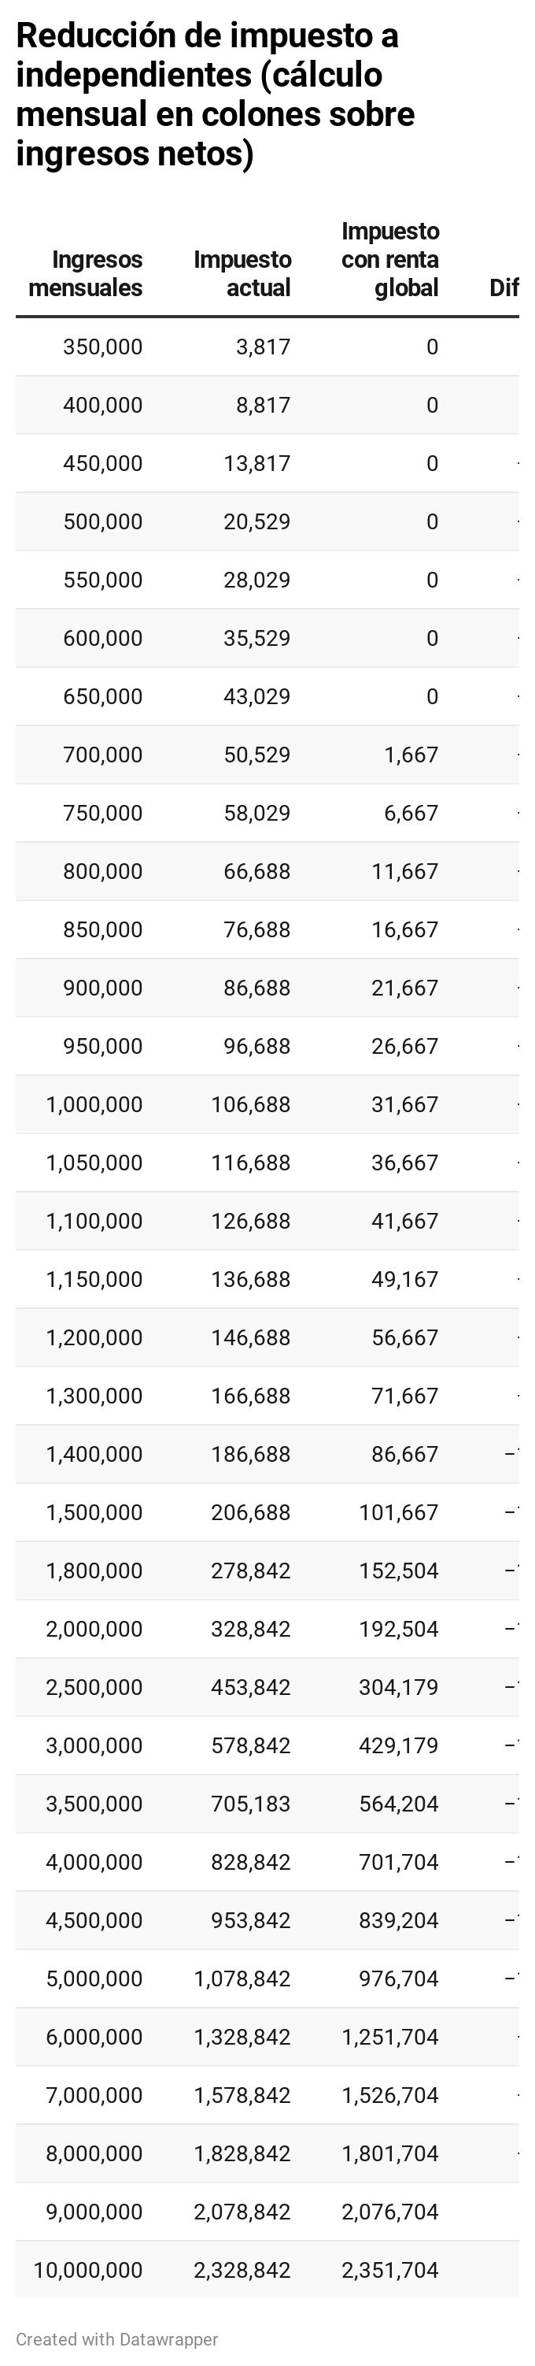Screen dimensions: 535x2366
Task: Click the 1,500,000 monthly income cell
Action: click(94, 1513)
